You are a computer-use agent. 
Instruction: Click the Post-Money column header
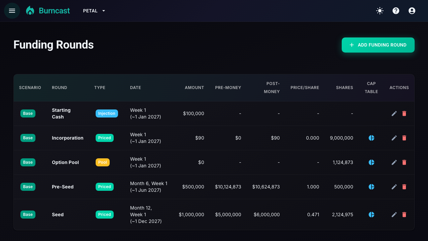pos(272,88)
